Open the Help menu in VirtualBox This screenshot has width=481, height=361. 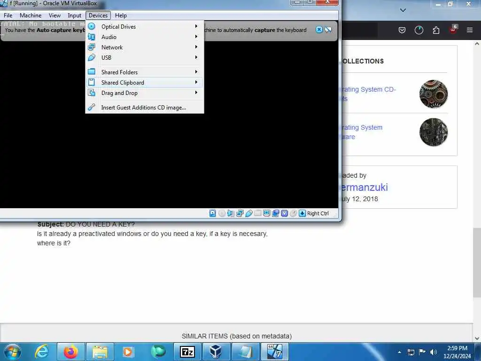pos(121,16)
